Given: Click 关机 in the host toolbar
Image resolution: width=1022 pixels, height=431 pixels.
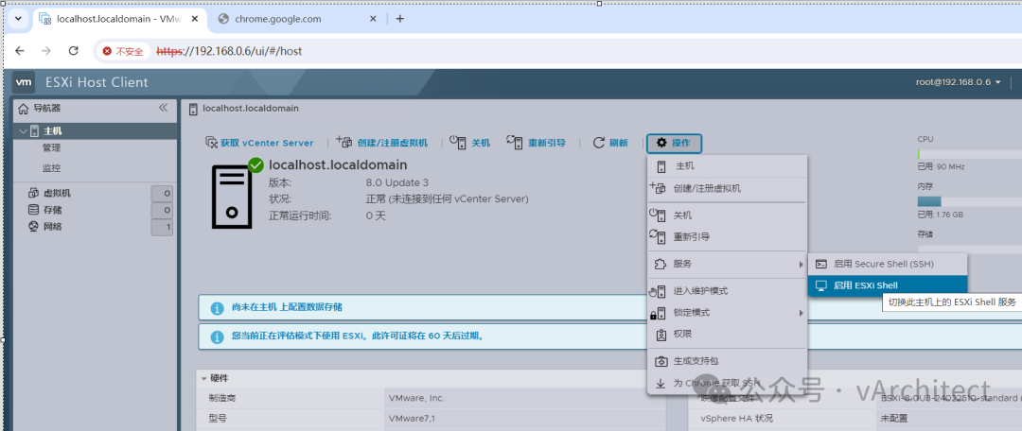Looking at the screenshot, I should (470, 143).
